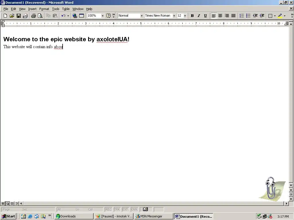This screenshot has height=220, width=294.
Task: Open the Help menu
Action: (x=89, y=9)
